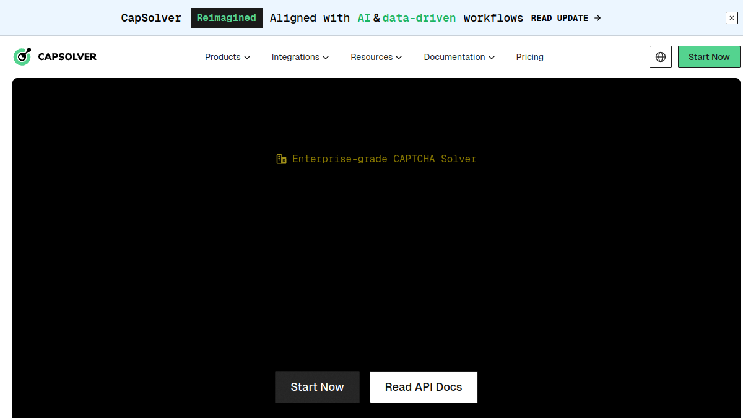This screenshot has height=418, width=743.
Task: Open Read API Docs button
Action: [x=424, y=387]
